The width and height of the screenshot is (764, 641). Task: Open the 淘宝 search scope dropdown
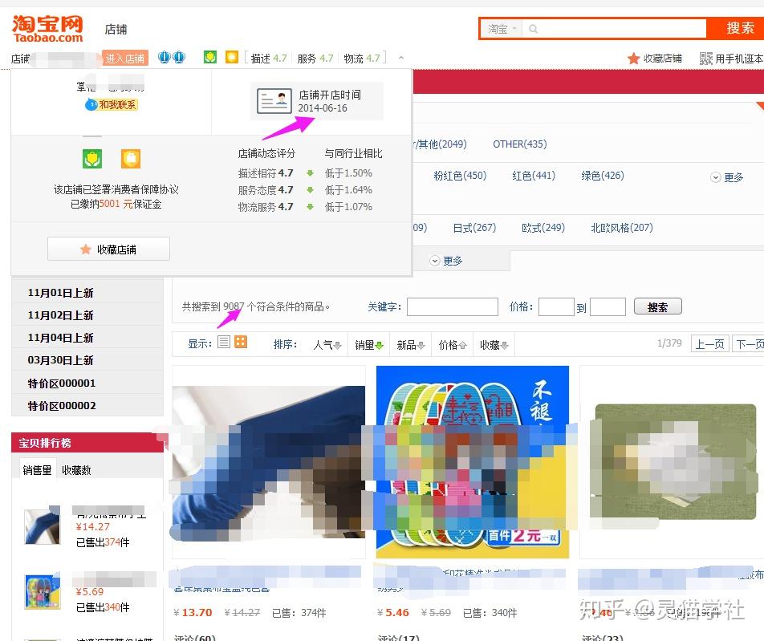coord(503,29)
